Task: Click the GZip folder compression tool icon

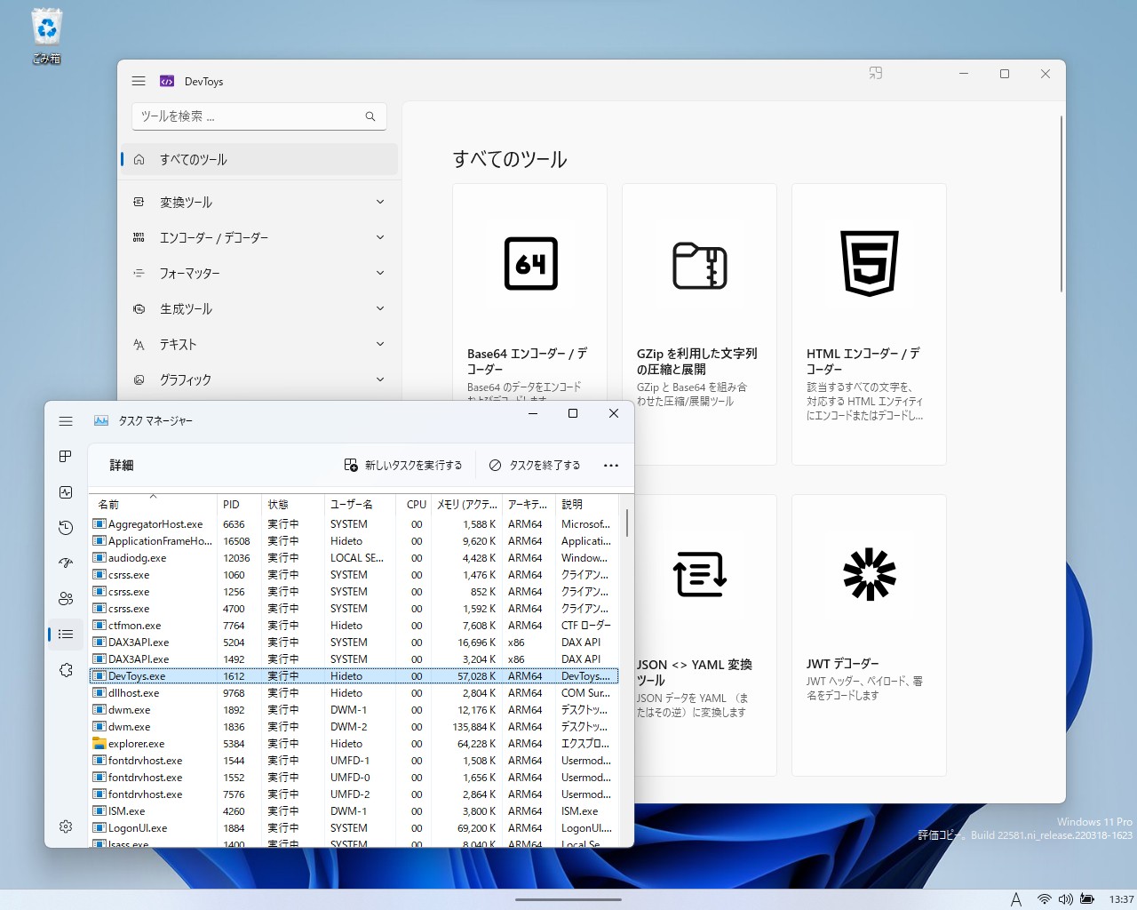Action: tap(699, 264)
